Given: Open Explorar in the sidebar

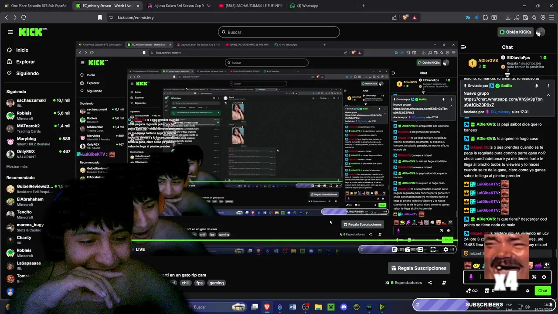Looking at the screenshot, I should tap(20, 62).
